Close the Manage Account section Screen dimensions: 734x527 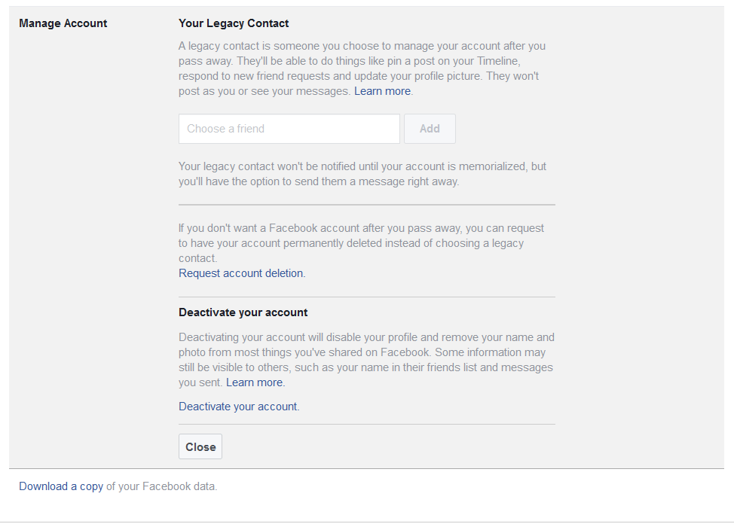tap(200, 446)
